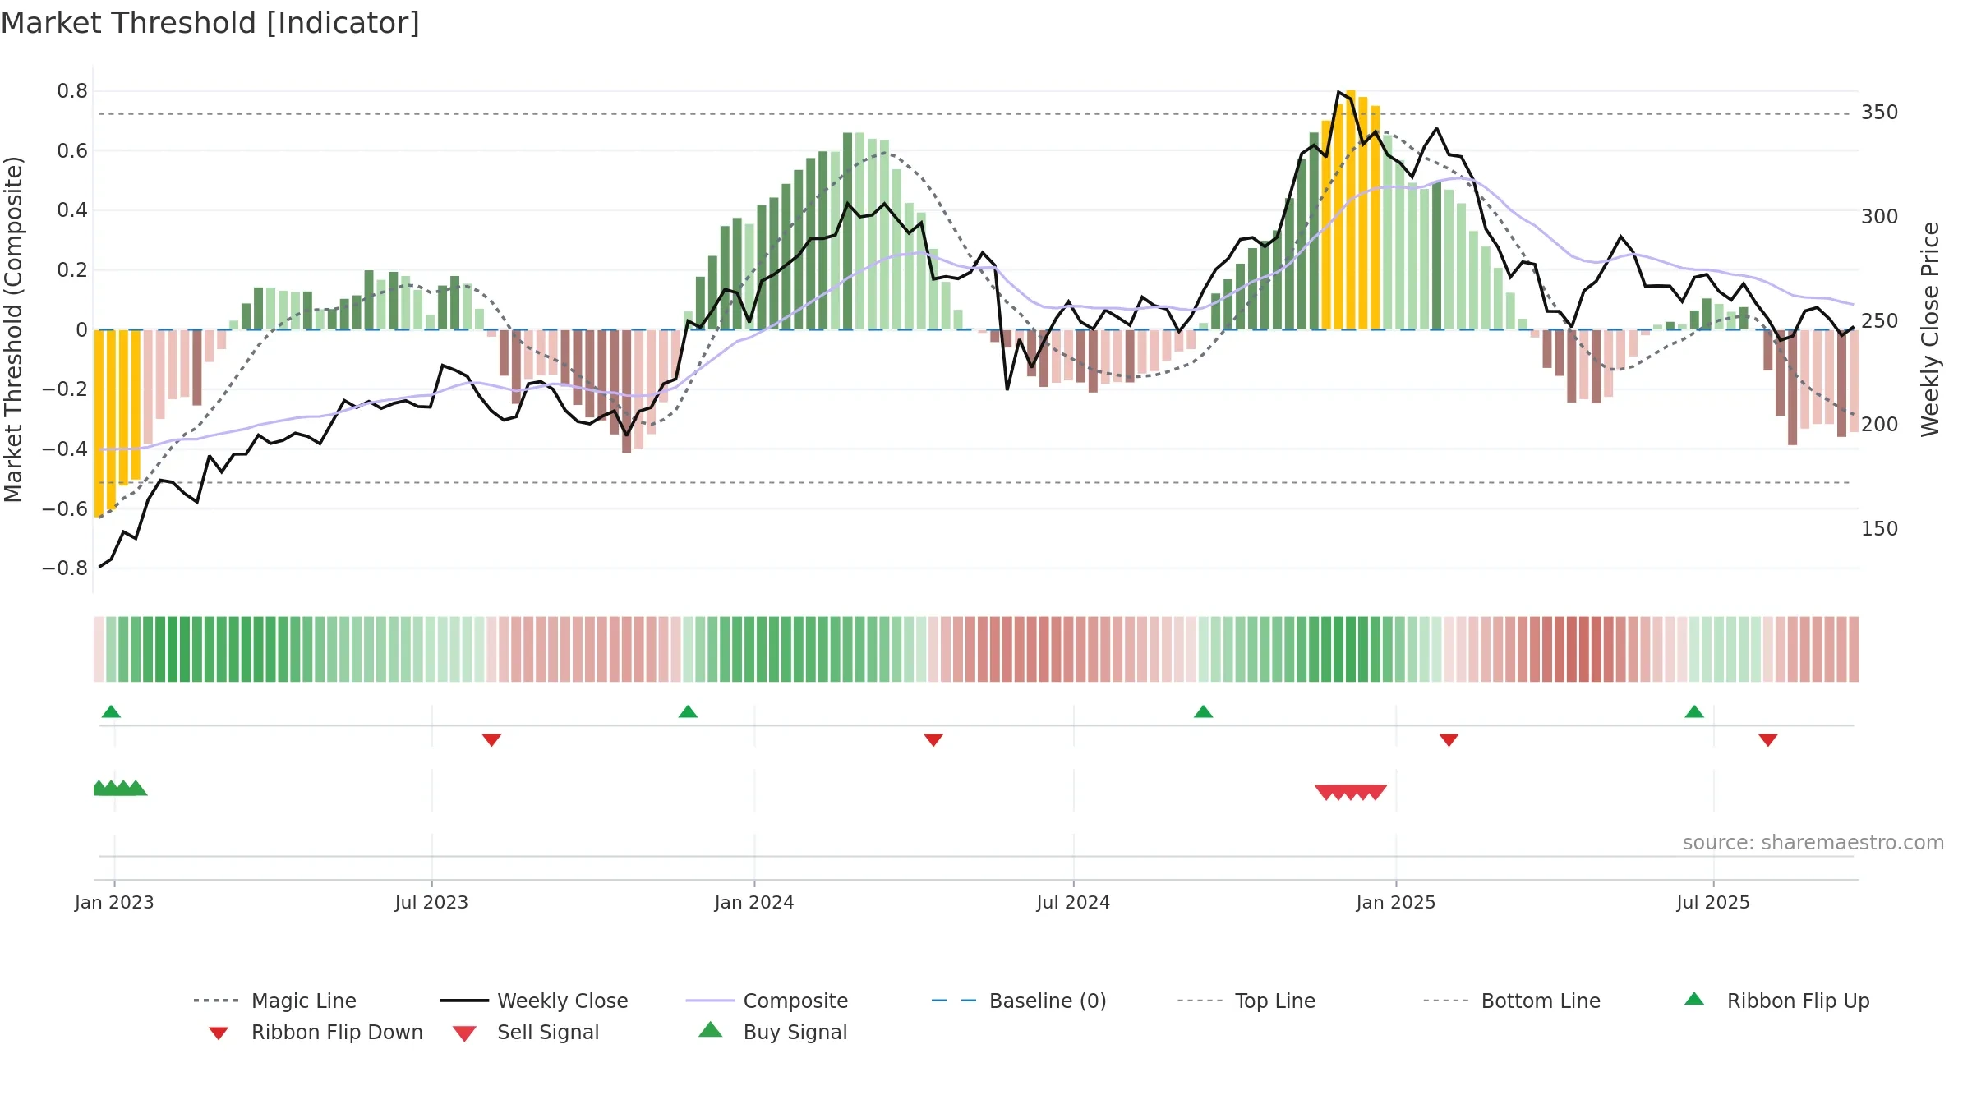Select the Ribbon Flip Up triangle near Jun 2025
This screenshot has width=1972, height=1109.
1694,711
